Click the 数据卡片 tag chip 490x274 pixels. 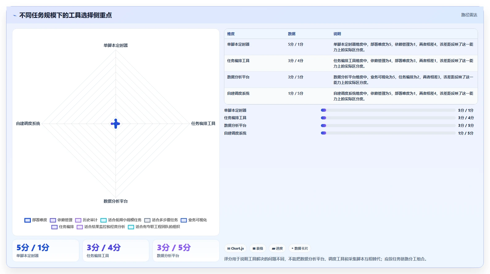tap(300, 248)
